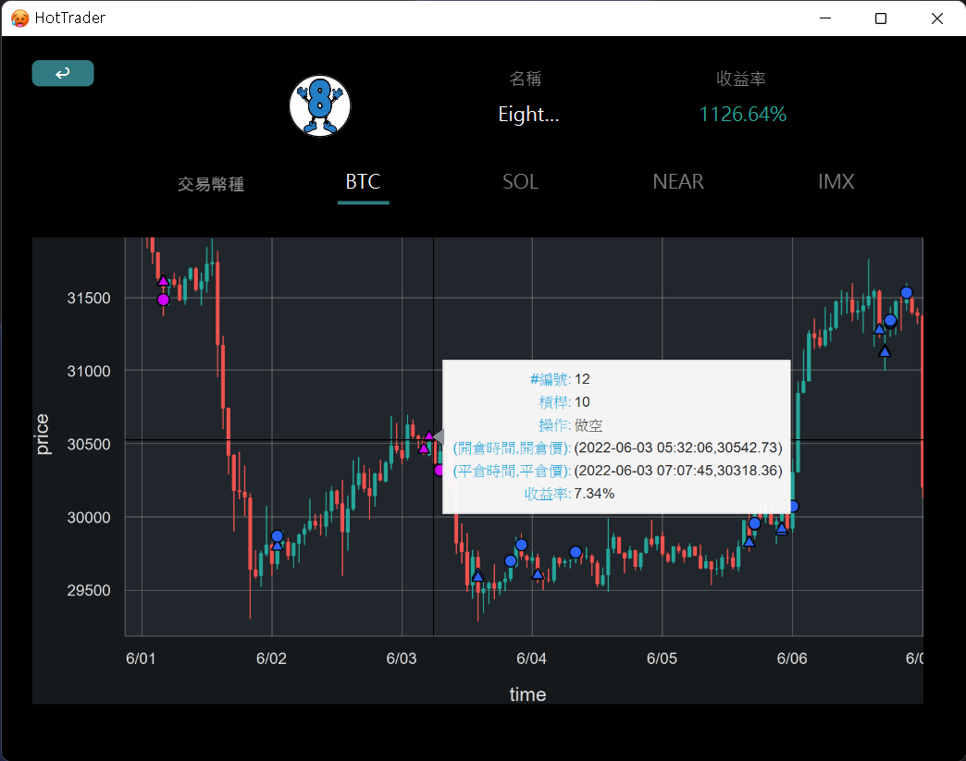This screenshot has height=761, width=966.
Task: Click the Eight robot avatar icon
Action: [319, 104]
